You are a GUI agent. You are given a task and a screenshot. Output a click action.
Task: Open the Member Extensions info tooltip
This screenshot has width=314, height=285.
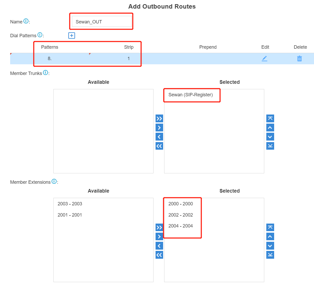click(54, 181)
